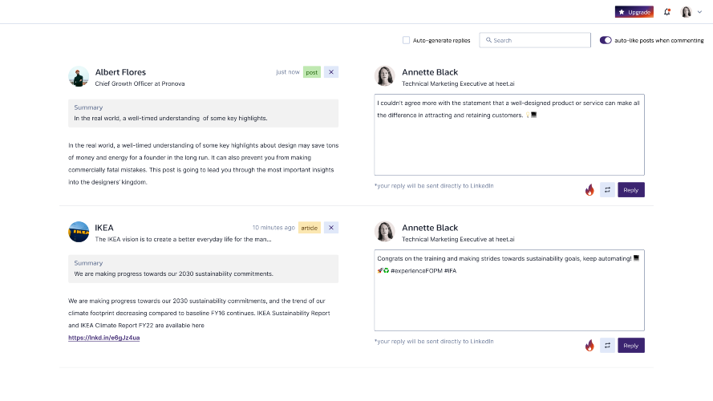The height and width of the screenshot is (401, 713).
Task: Click the fire icon on Albert Flores reply
Action: 589,190
